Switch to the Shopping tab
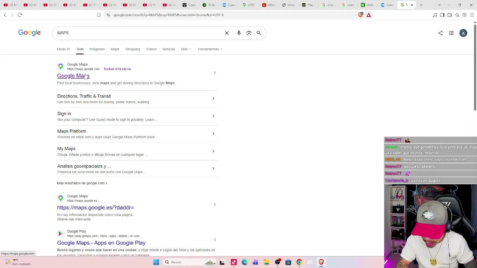Viewport: 477px width, 268px height. [x=132, y=49]
